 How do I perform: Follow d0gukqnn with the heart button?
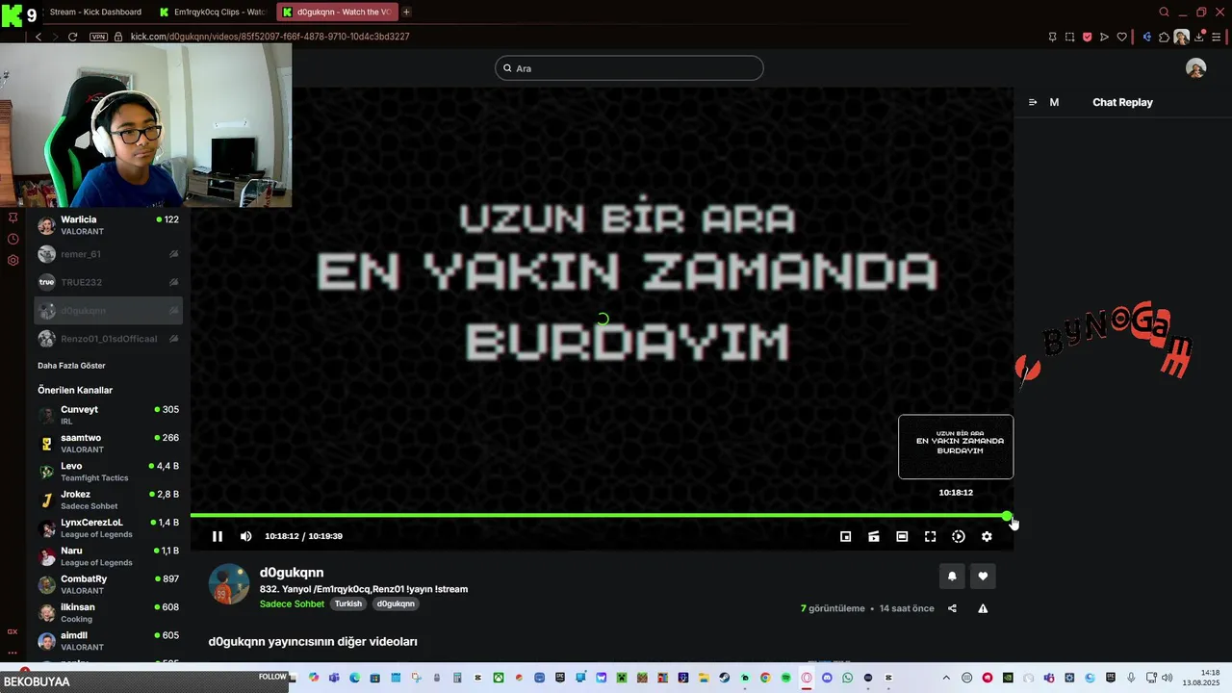tap(983, 576)
